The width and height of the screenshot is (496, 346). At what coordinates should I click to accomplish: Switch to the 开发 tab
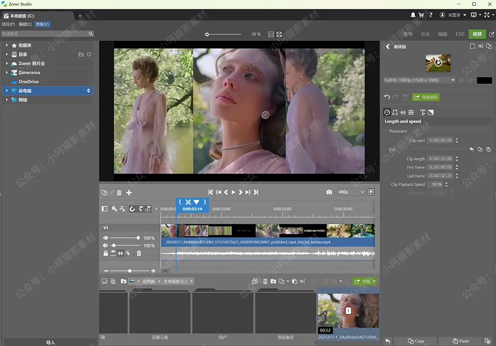click(x=425, y=34)
